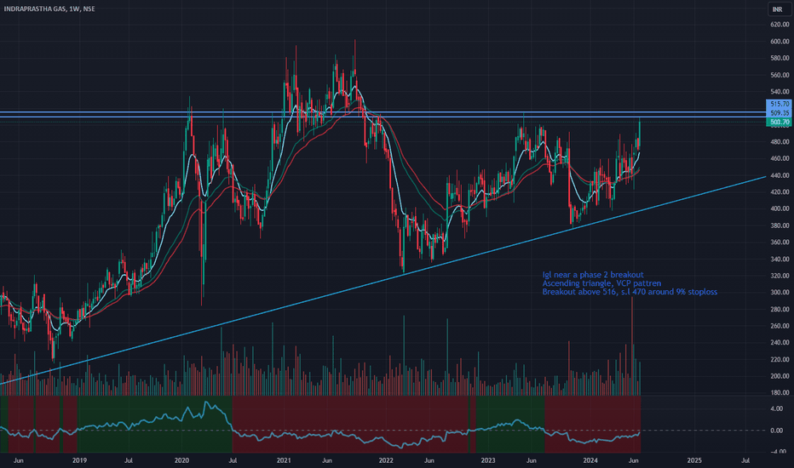Click the 'Igl near a phase 2 breakout' note
This screenshot has width=794, height=468.
[x=593, y=275]
